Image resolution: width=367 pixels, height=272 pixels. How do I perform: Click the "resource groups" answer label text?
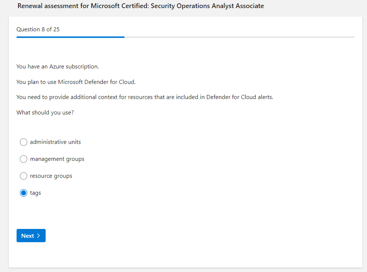pyautogui.click(x=51, y=176)
